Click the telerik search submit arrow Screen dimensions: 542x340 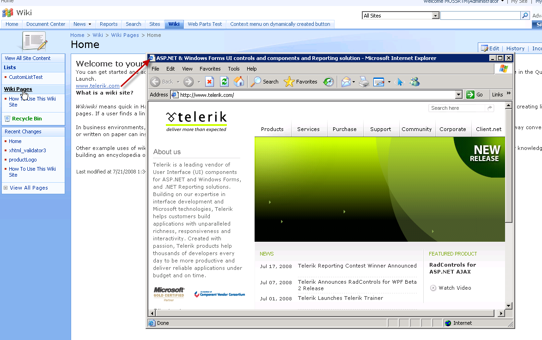pyautogui.click(x=489, y=108)
